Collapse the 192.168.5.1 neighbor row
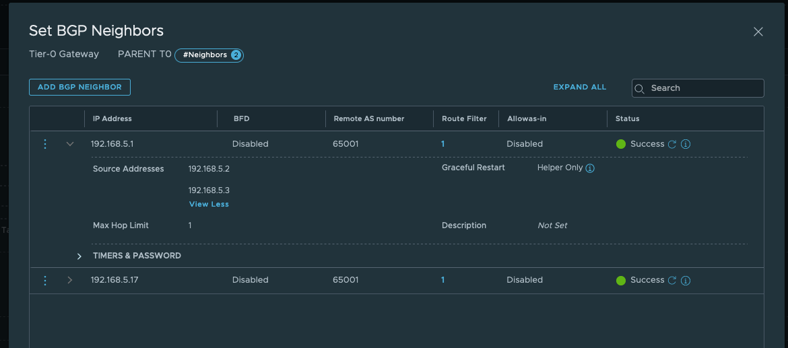This screenshot has height=348, width=788. tap(70, 144)
